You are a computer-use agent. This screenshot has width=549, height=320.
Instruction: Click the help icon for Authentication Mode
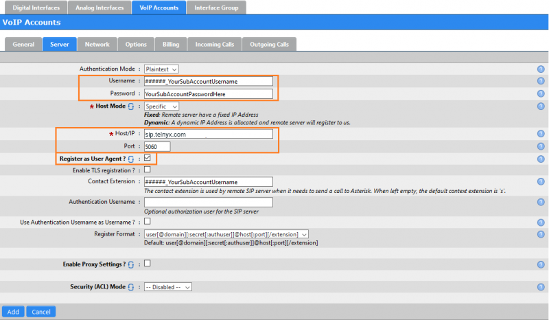(541, 69)
